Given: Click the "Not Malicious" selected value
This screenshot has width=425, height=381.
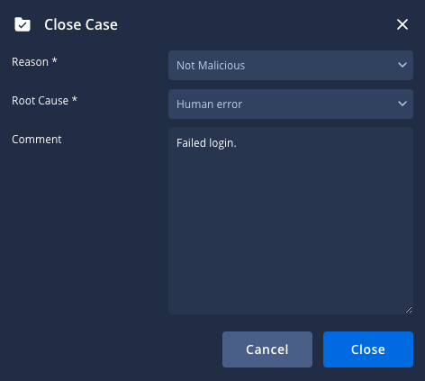Looking at the screenshot, I should click(x=211, y=66).
